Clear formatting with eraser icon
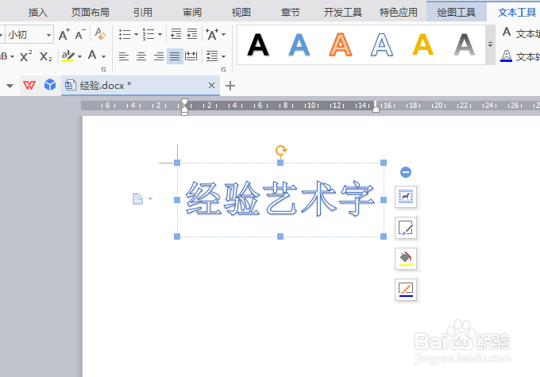This screenshot has width=540, height=377. point(100,34)
